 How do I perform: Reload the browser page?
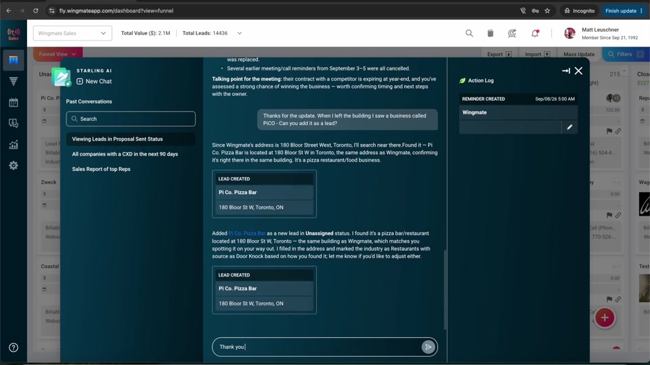[36, 11]
